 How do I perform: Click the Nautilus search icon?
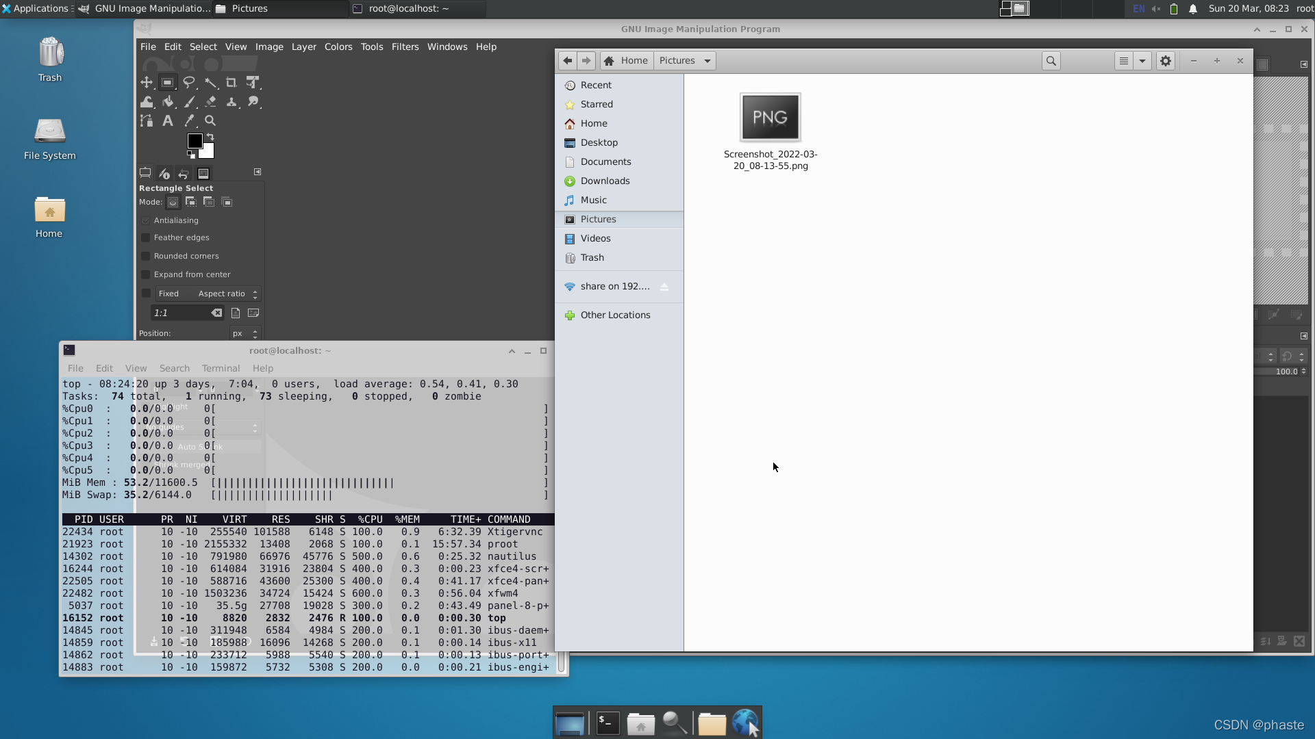pos(1051,61)
